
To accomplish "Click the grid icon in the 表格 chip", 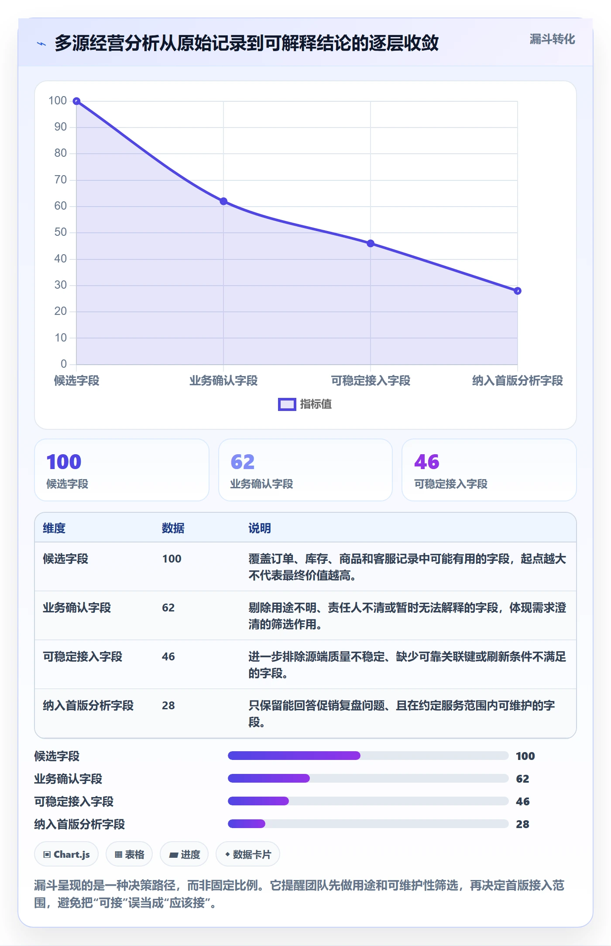I will (x=119, y=855).
